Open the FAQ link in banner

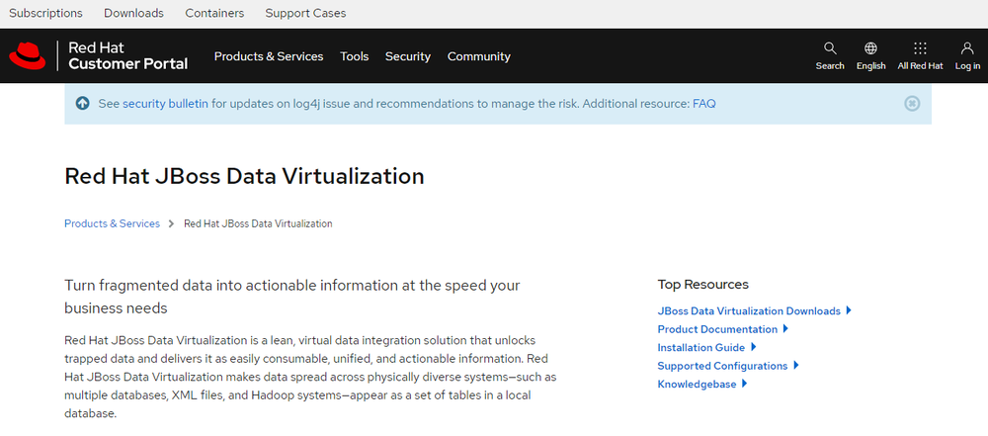click(703, 104)
